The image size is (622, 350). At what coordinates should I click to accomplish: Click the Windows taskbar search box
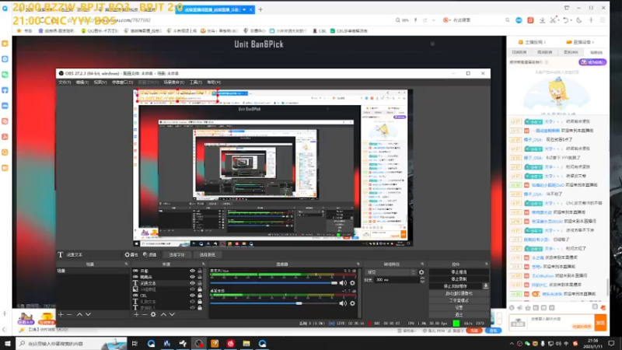(x=72, y=343)
